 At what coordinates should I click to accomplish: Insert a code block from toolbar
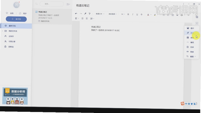[182, 15]
